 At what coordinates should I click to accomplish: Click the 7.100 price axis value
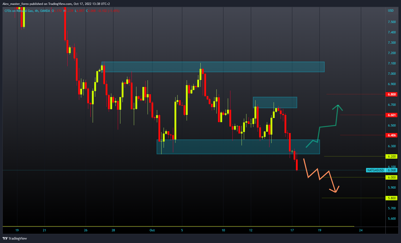point(392,63)
